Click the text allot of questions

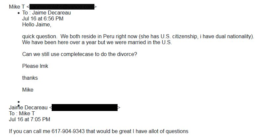click(x=169, y=131)
